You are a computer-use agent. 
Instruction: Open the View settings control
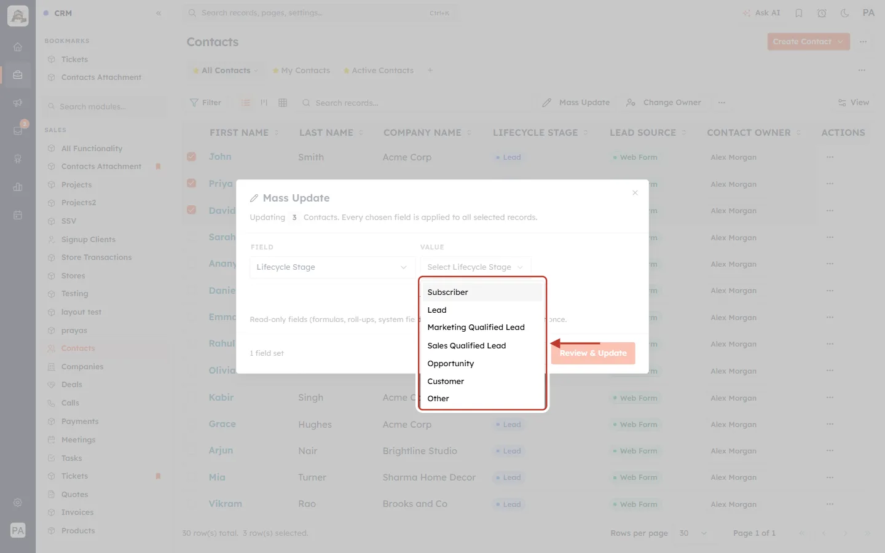click(854, 103)
